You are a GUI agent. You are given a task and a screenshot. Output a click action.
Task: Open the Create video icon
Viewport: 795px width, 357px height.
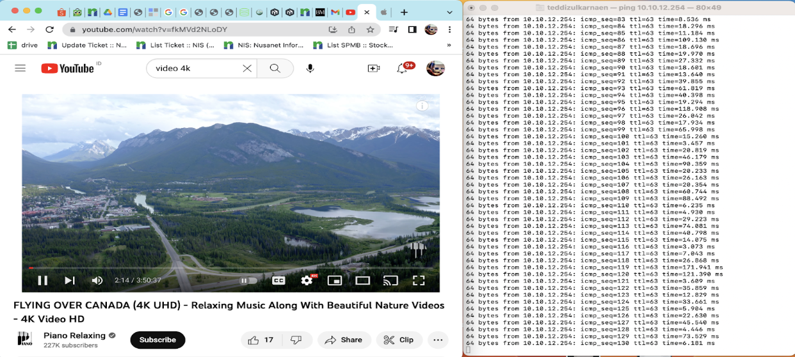coord(374,68)
